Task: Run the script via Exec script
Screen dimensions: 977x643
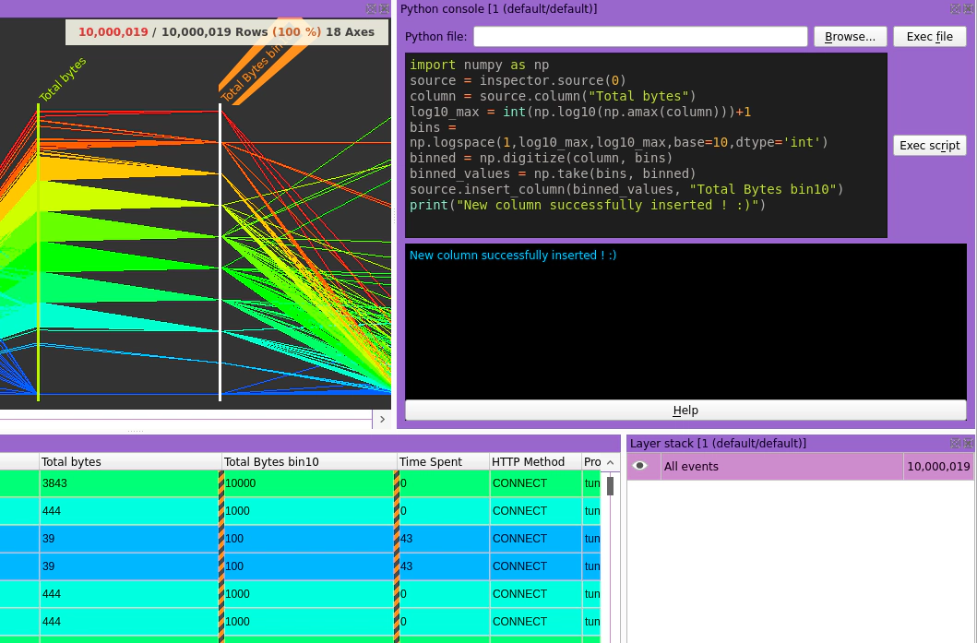Action: coord(929,145)
